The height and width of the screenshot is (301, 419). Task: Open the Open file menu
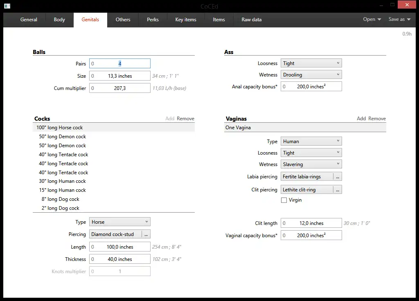click(372, 19)
